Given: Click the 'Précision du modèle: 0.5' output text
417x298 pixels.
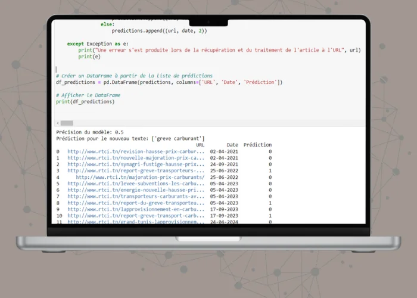Looking at the screenshot, I should point(90,132).
